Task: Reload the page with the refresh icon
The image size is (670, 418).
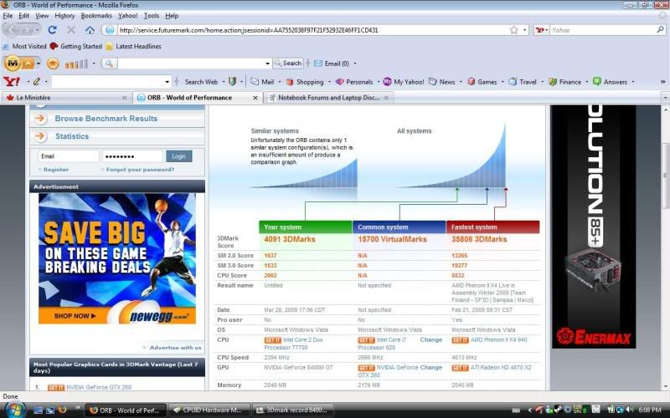Action: pos(52,30)
